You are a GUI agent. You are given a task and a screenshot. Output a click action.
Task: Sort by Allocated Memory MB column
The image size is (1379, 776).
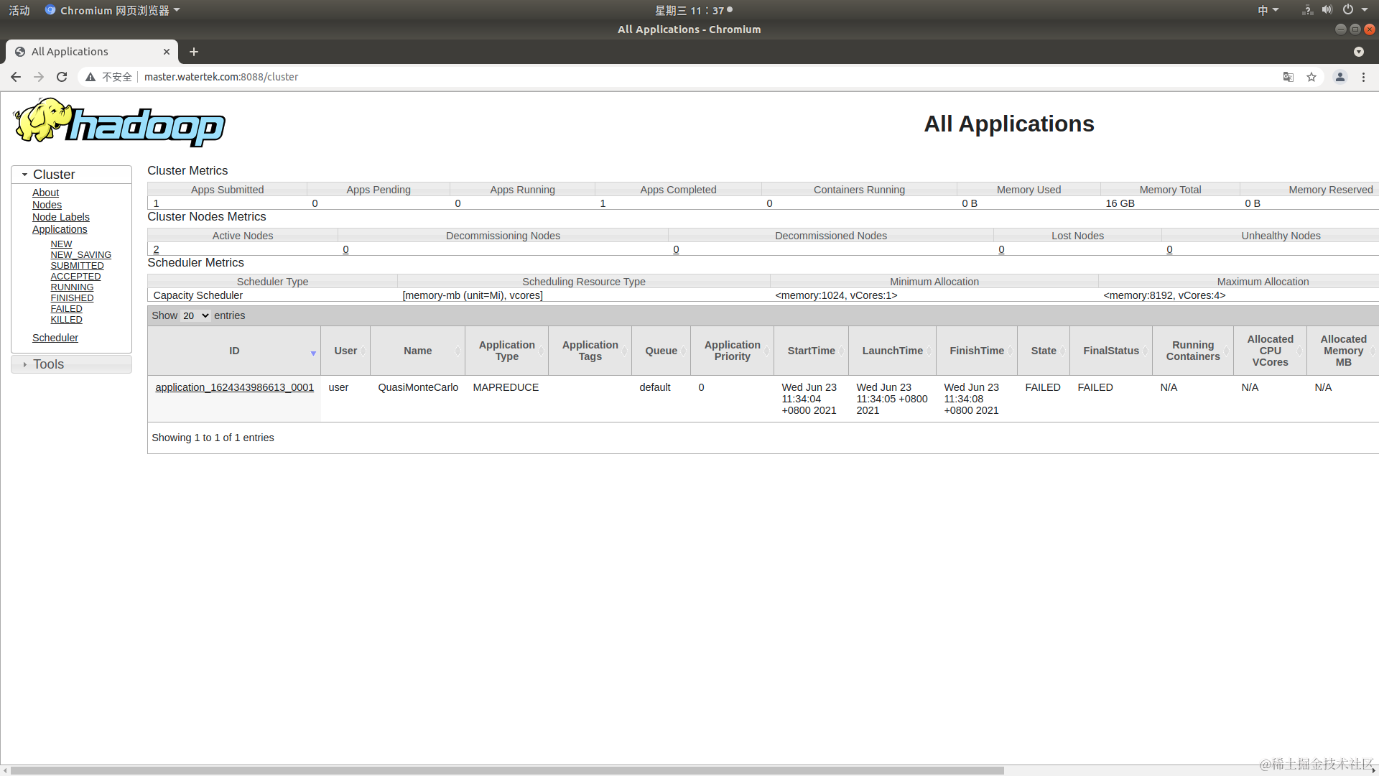1343,351
